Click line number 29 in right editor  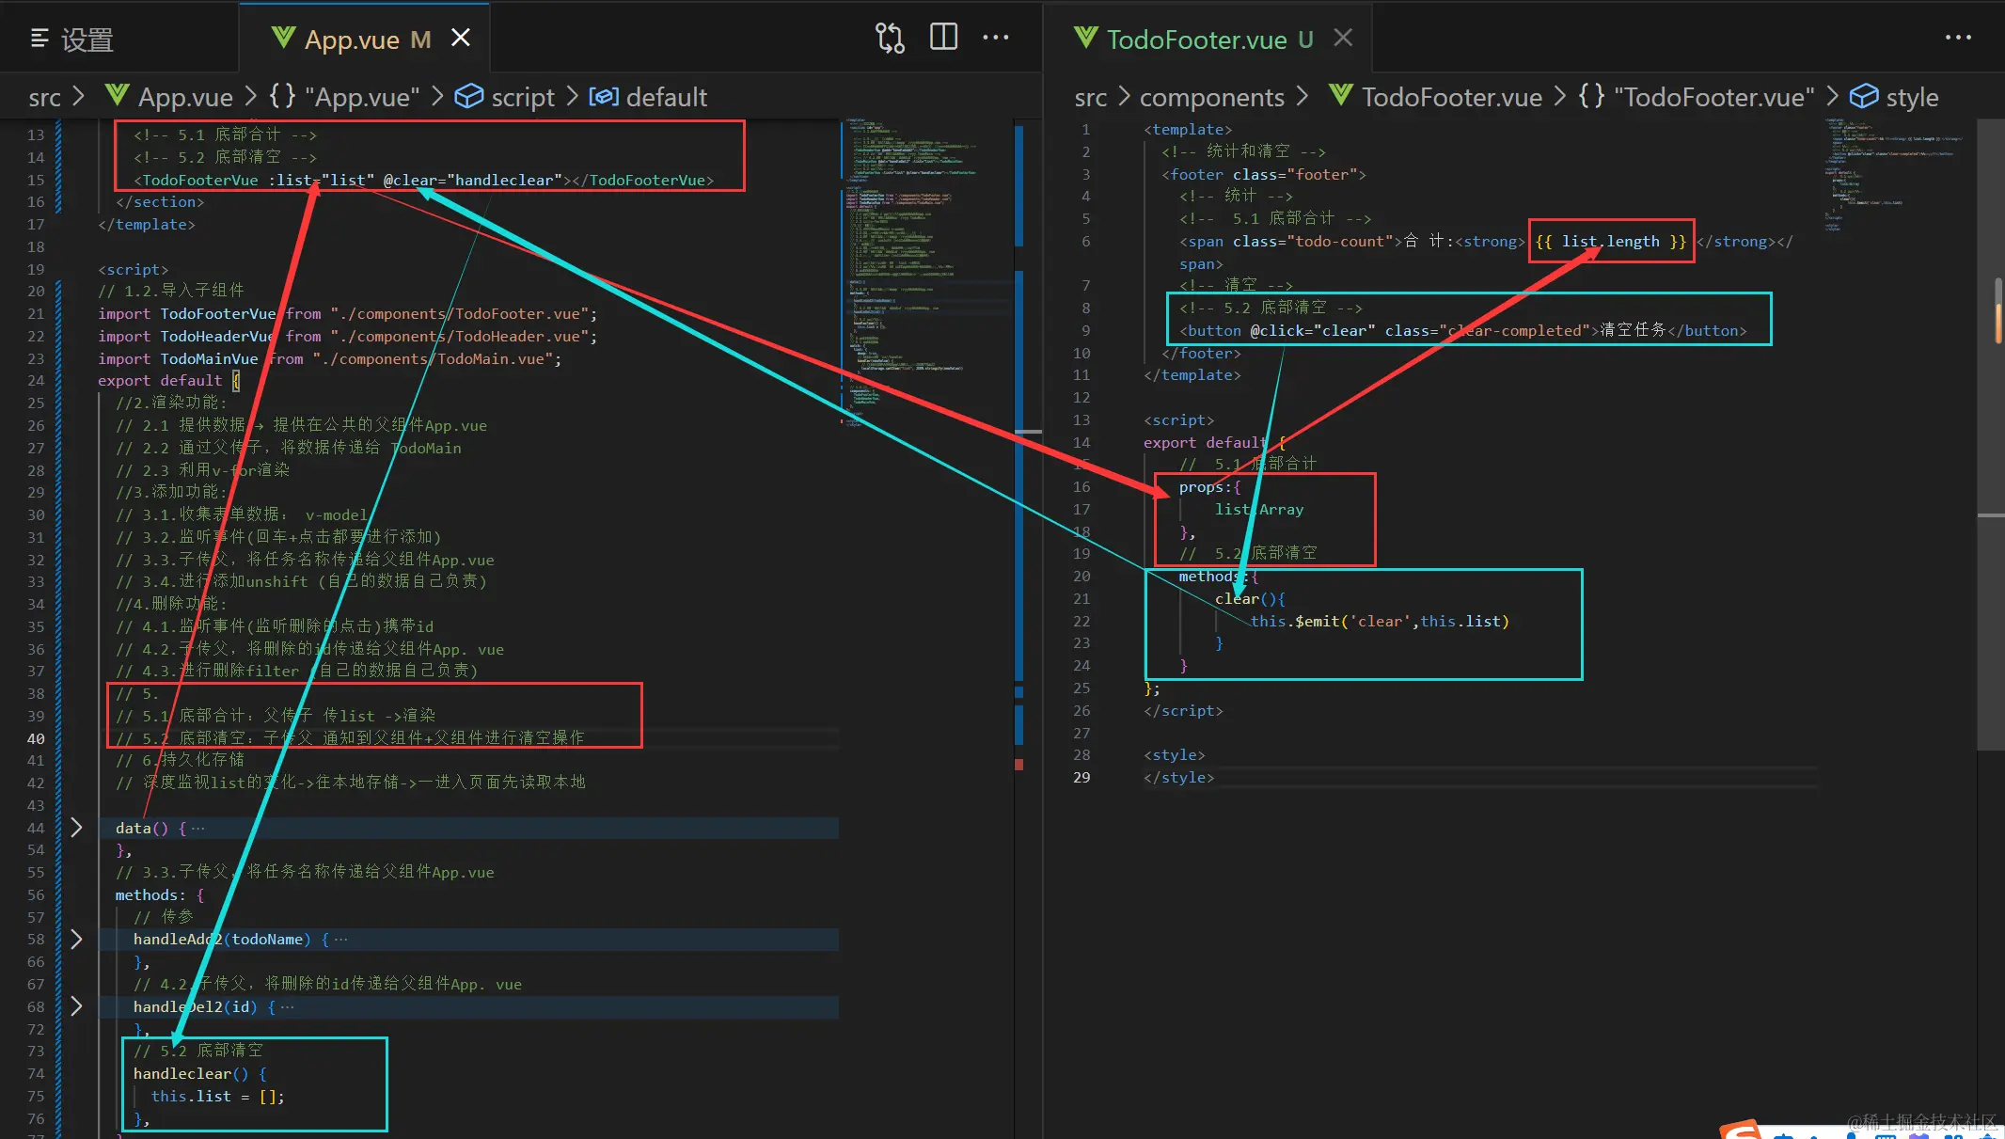tap(1081, 777)
